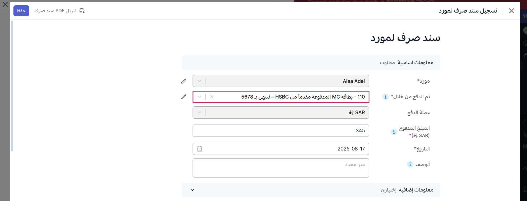
Task: Clear the selected HSBC payment account
Action: (x=212, y=97)
